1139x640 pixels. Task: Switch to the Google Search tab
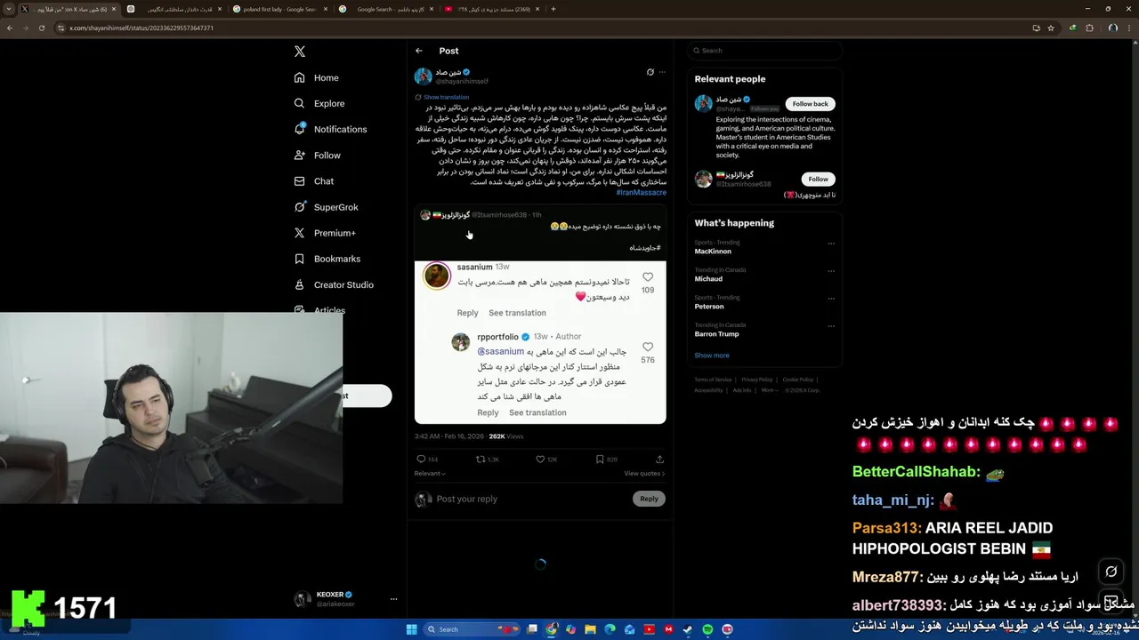point(385,9)
